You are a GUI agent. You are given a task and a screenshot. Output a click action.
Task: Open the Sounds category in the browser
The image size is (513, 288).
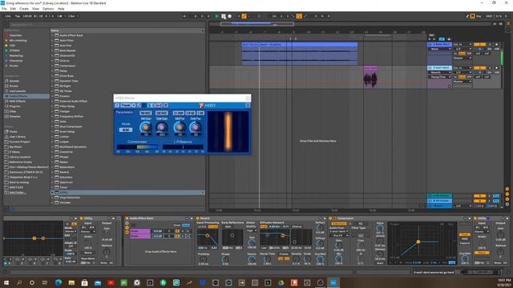[x=14, y=81]
